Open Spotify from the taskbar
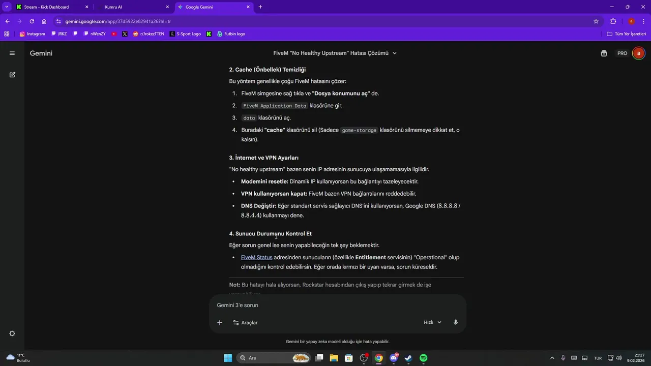Viewport: 651px width, 366px height. 423,358
